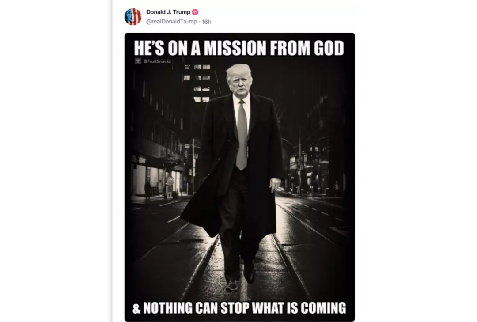477x322 pixels.
Task: Click the 16h post timestamp
Action: pos(207,22)
